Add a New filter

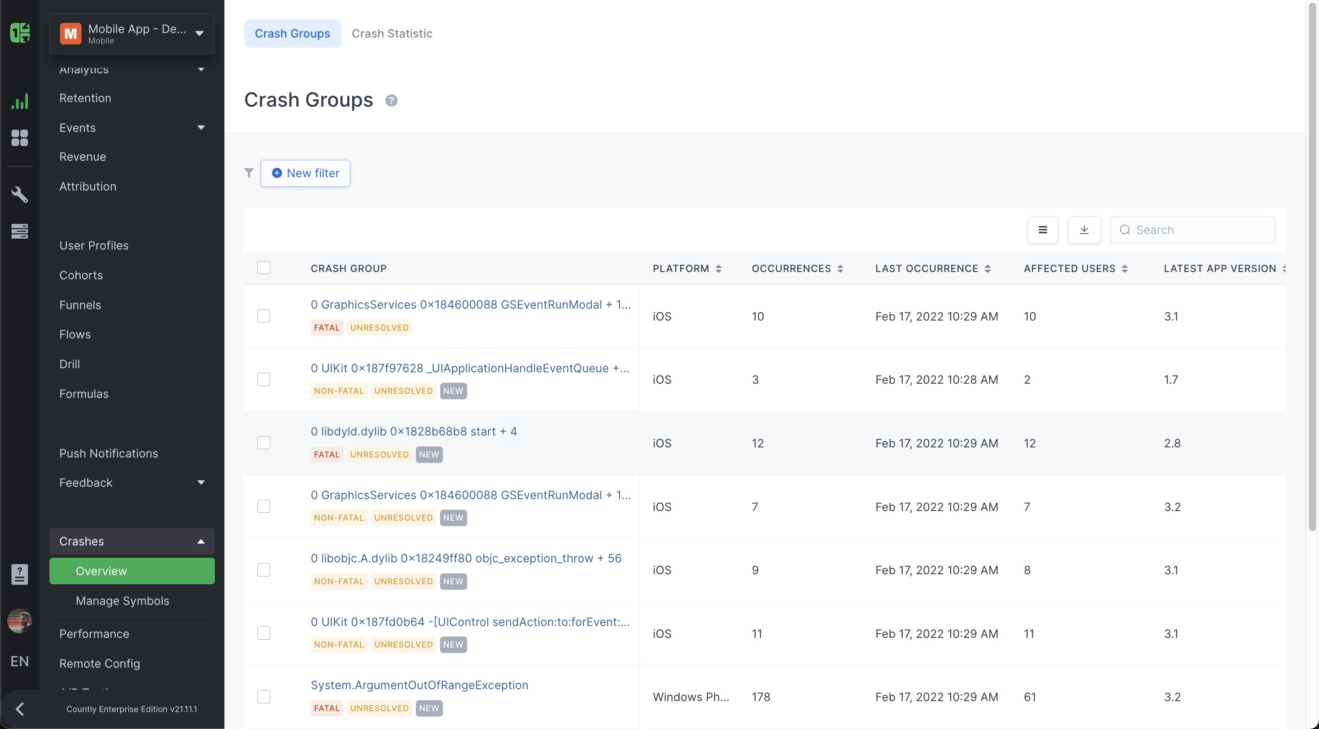pos(305,173)
